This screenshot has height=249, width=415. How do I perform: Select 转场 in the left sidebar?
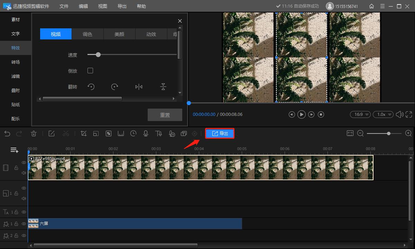coord(16,62)
